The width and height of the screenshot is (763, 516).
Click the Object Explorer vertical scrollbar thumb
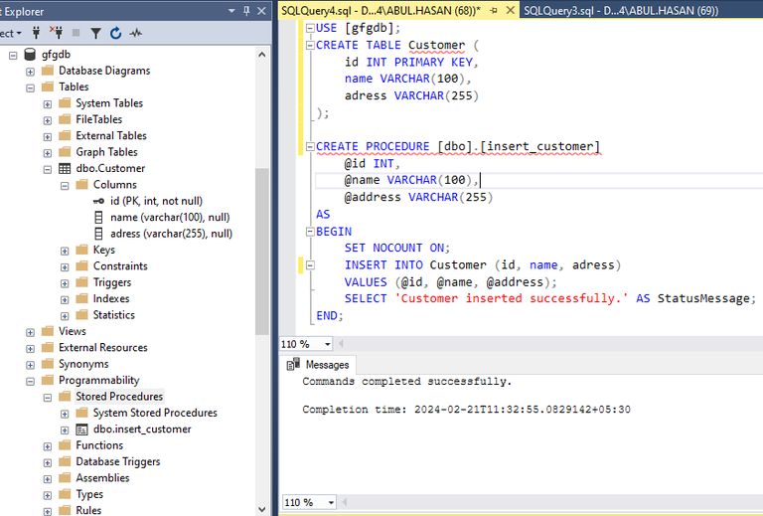(x=262, y=252)
